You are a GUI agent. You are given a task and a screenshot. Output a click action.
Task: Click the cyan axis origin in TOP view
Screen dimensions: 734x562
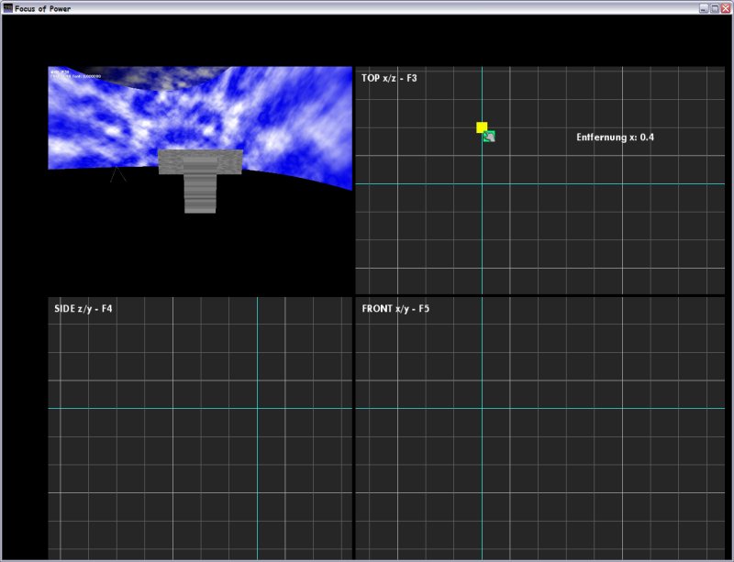(x=482, y=183)
